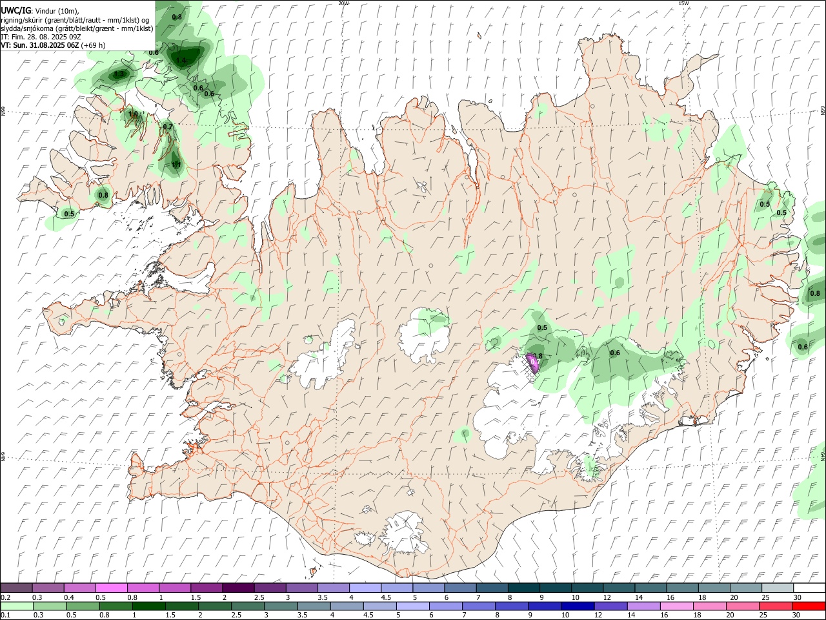
Task: Pick the darkest purple swatch in upper scale
Action: pyautogui.click(x=238, y=588)
